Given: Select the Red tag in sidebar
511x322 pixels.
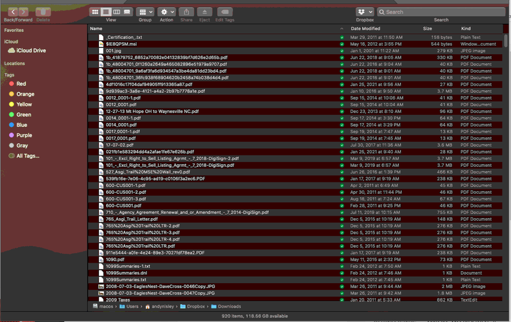Looking at the screenshot, I should pos(21,84).
